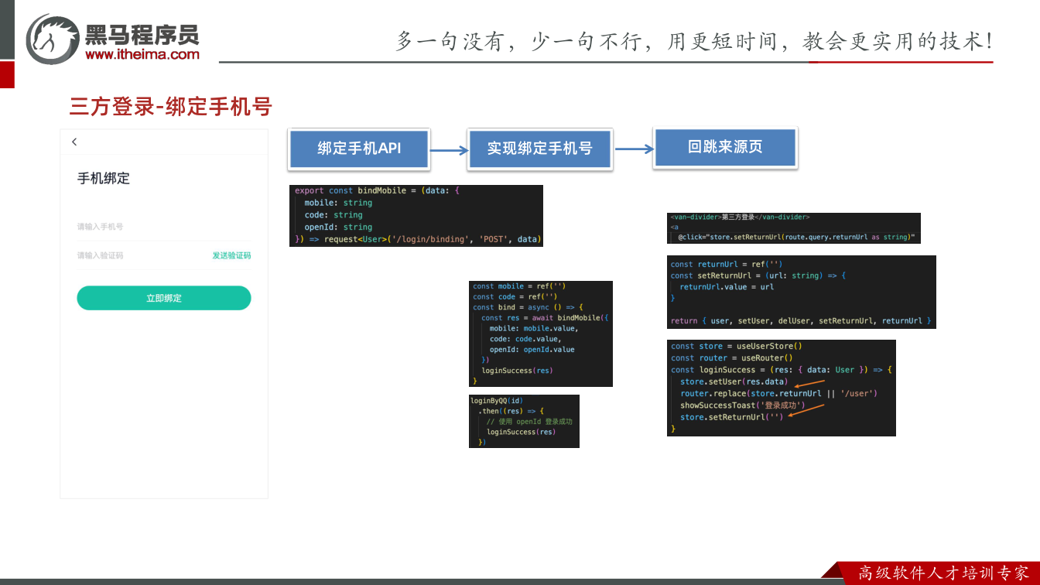Click the back chevron in the phone mockup
Screen dimensions: 1040x585
coord(74,142)
